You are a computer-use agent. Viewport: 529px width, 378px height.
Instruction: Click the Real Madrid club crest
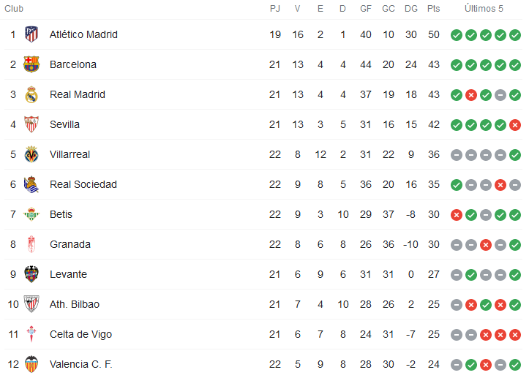31,94
